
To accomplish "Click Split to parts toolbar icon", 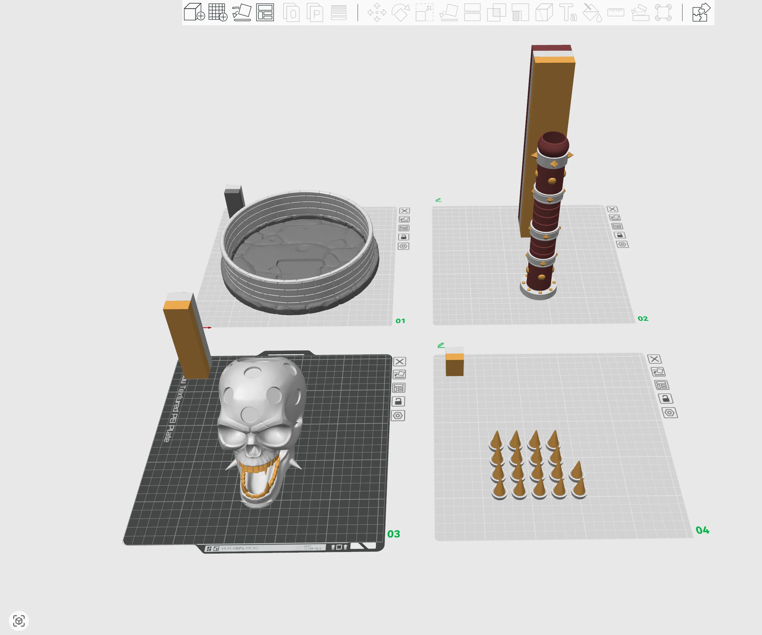I will click(x=315, y=12).
